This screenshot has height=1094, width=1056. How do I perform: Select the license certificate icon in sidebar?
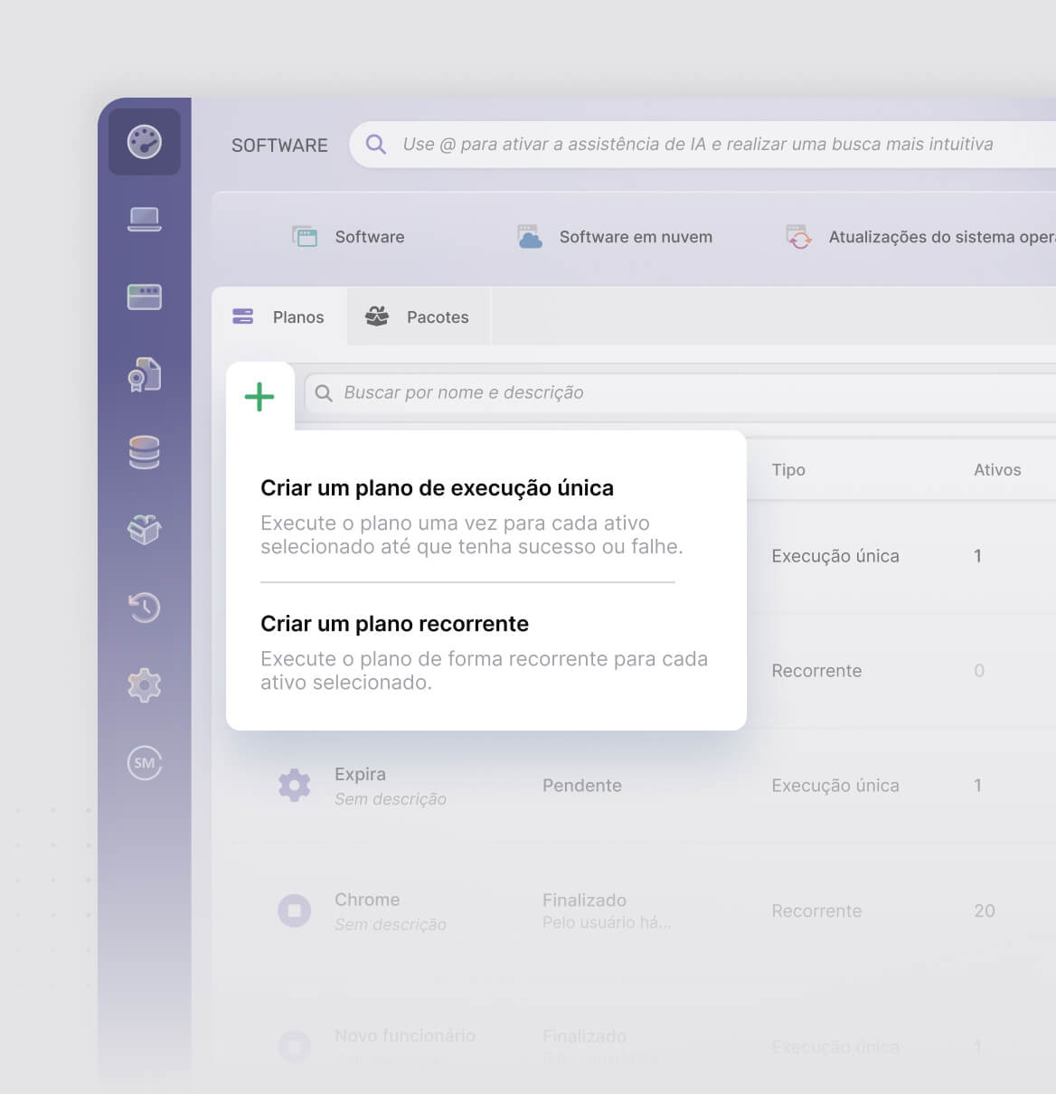[145, 374]
